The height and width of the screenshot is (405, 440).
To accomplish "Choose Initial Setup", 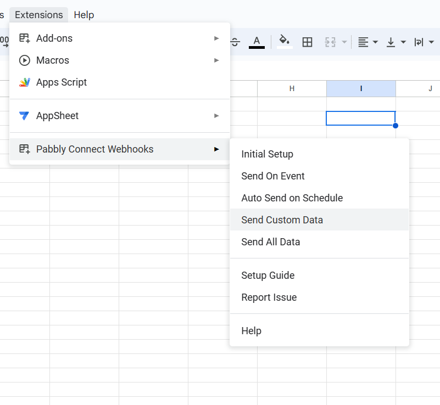I will coord(319,154).
